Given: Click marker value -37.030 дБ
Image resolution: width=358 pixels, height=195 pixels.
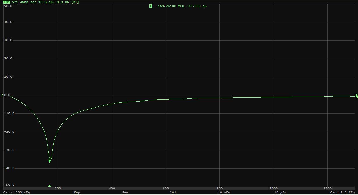Looking at the screenshot, I should (x=196, y=6).
